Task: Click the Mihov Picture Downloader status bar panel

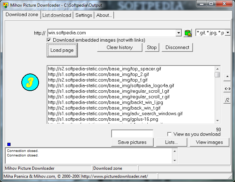Action: 48,168
